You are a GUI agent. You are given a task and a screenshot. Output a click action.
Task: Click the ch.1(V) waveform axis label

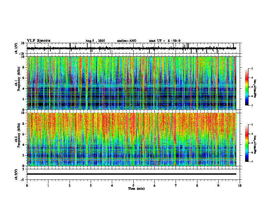tap(16, 48)
